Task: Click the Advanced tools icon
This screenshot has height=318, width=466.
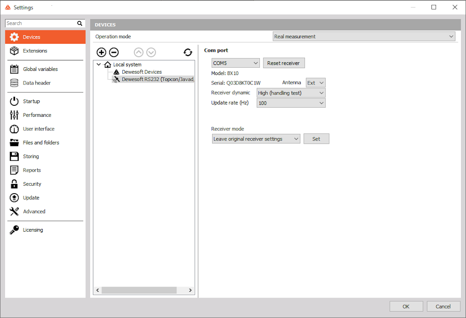Action: (x=14, y=211)
